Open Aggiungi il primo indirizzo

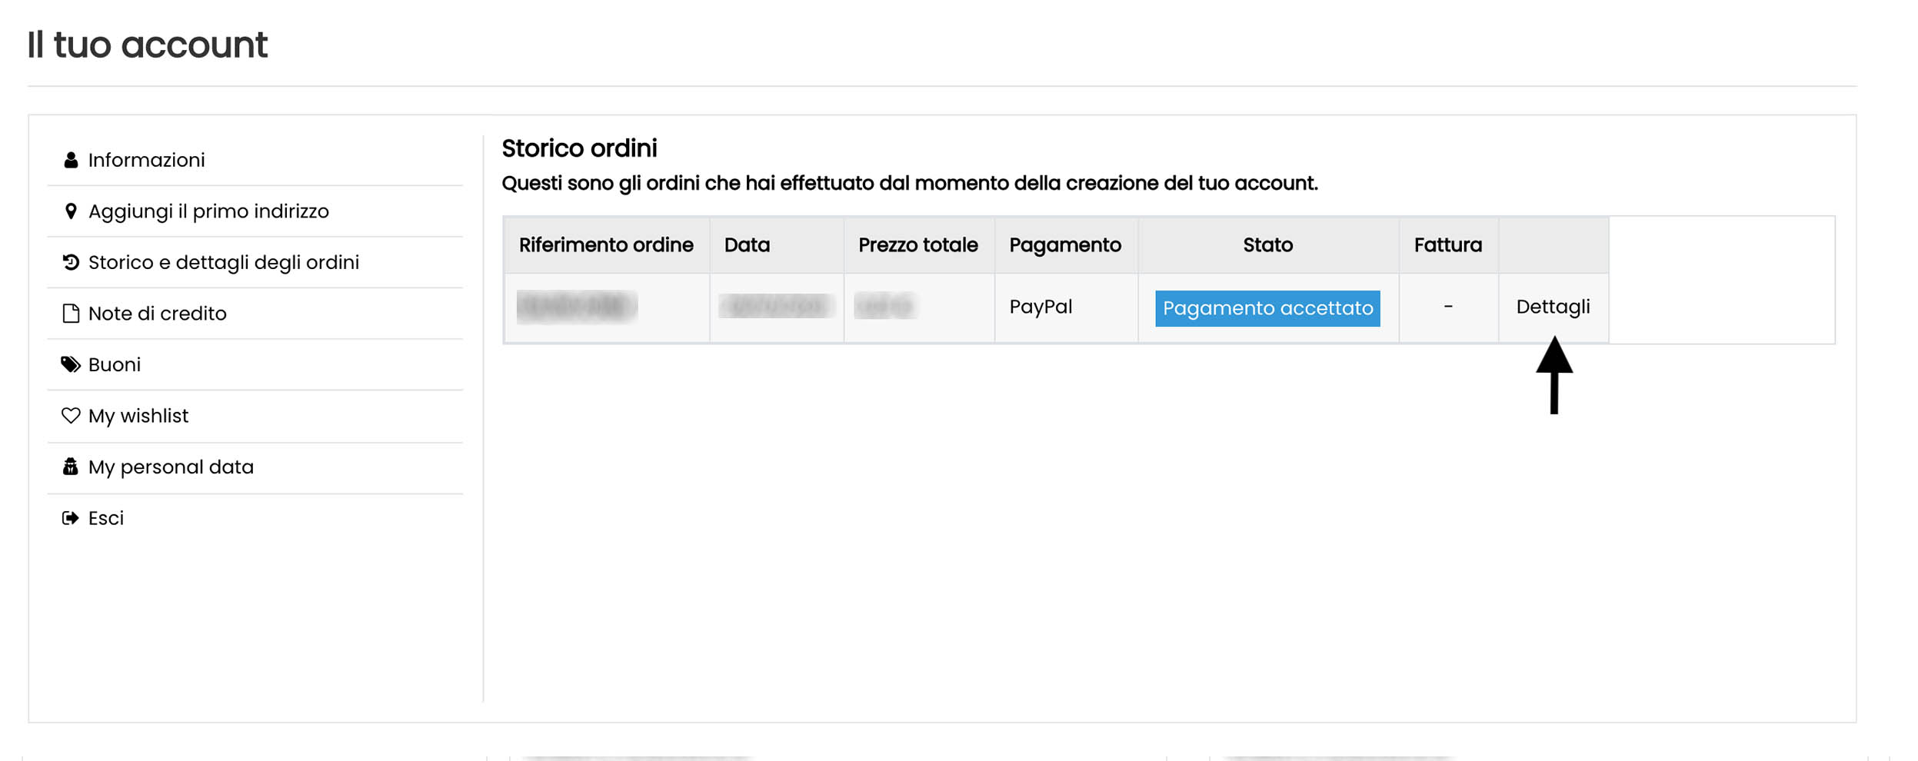[208, 211]
